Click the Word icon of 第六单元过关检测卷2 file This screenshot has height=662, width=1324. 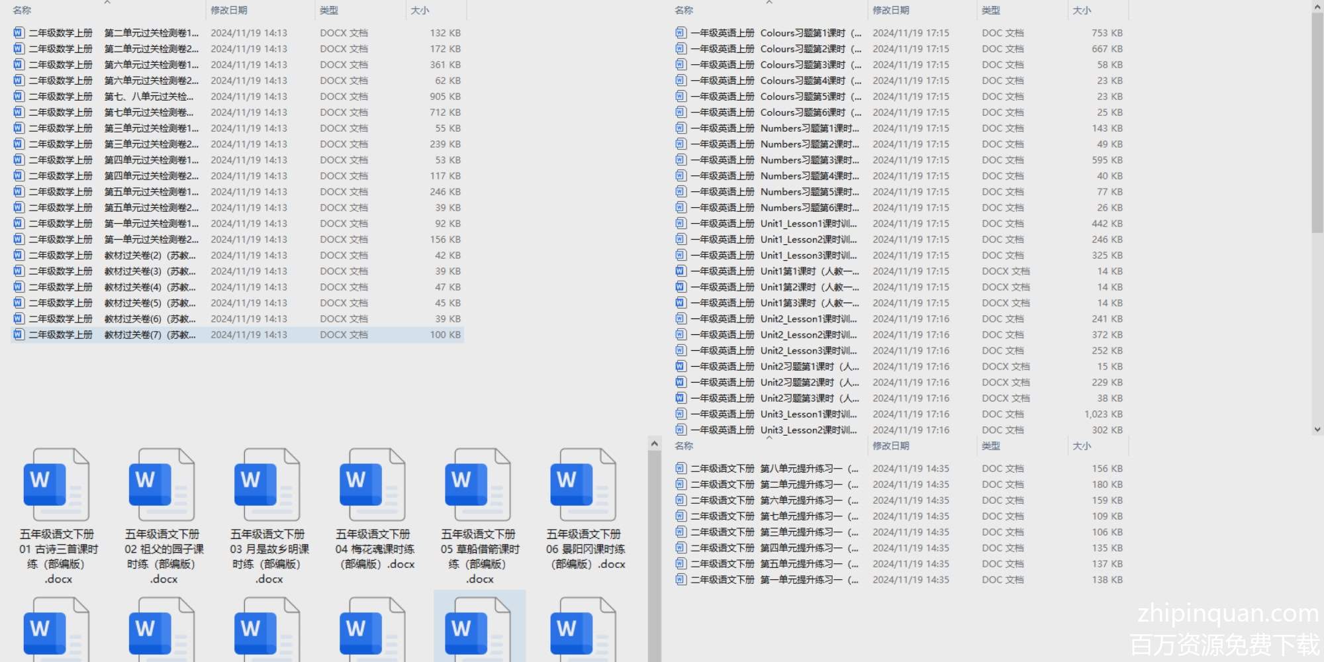[x=19, y=80]
